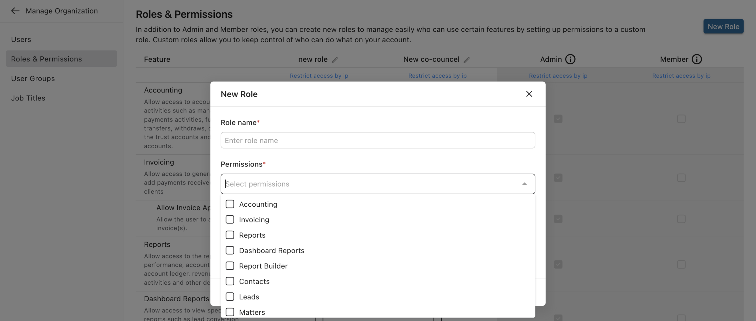Open Restrict access by ip for New co-councel
This screenshot has height=321, width=756.
click(437, 76)
